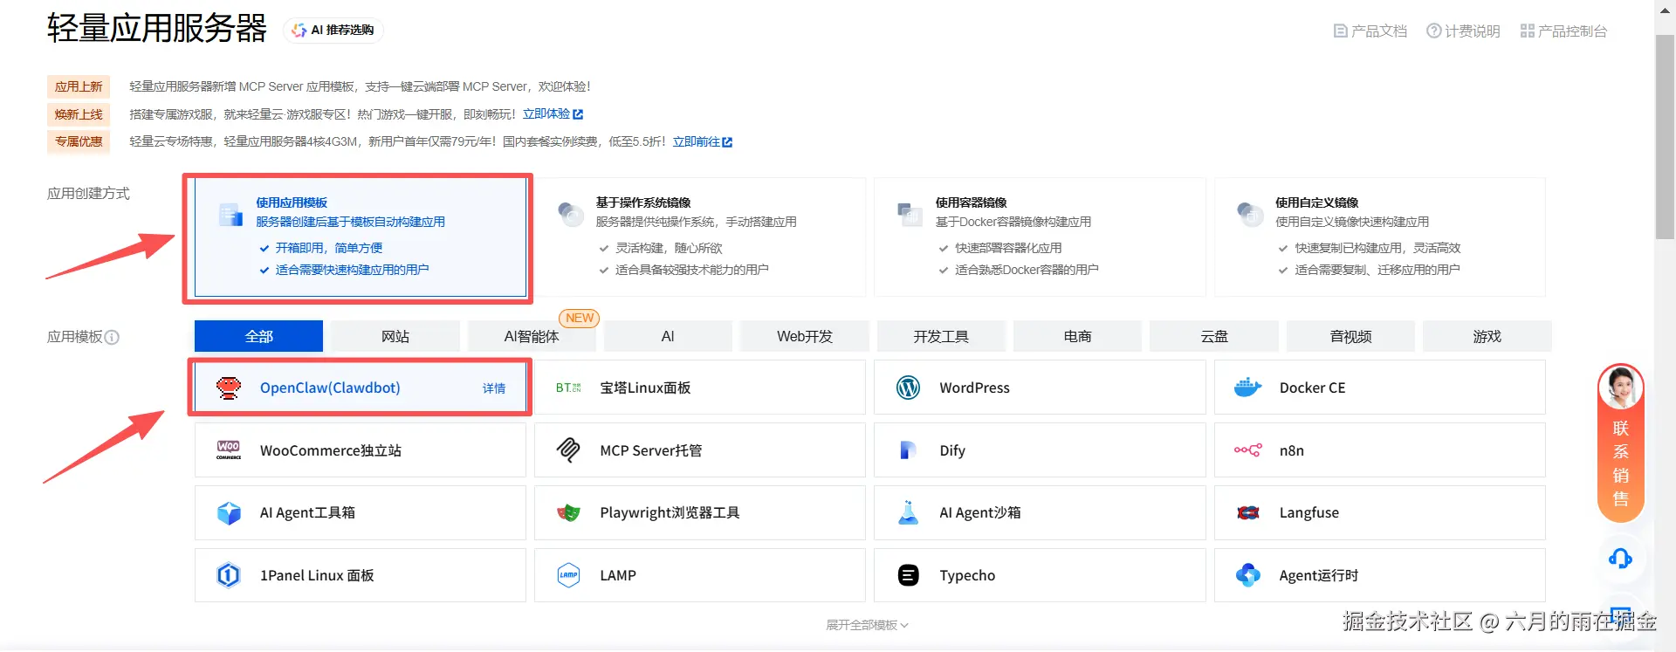This screenshot has width=1676, height=652.
Task: Click the Playwright浏览器工具 mask icon
Action: coord(568,513)
